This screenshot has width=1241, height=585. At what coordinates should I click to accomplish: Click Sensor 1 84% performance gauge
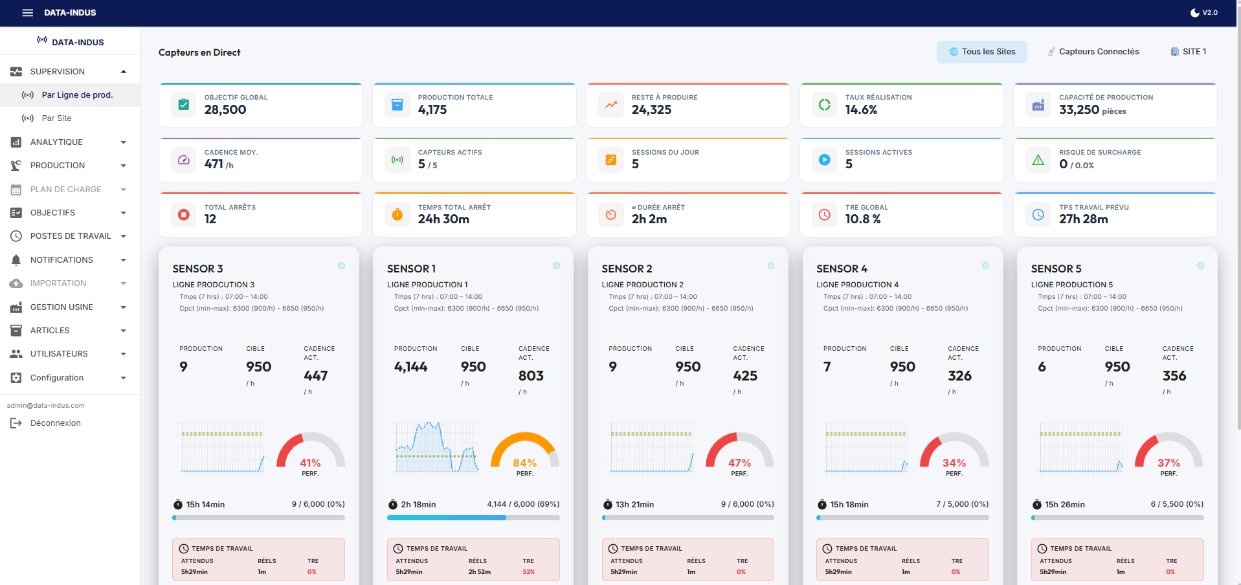coord(525,453)
